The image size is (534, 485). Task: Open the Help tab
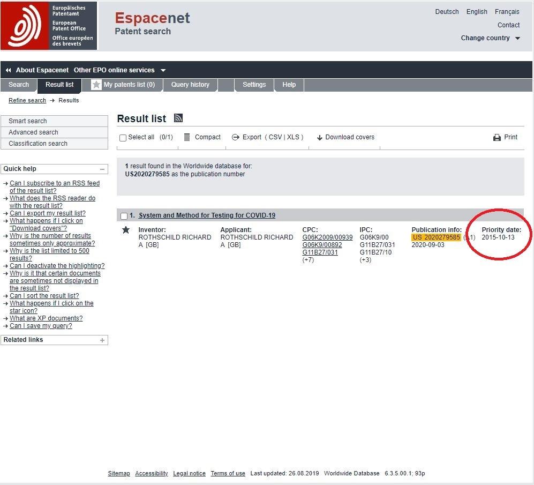point(289,85)
